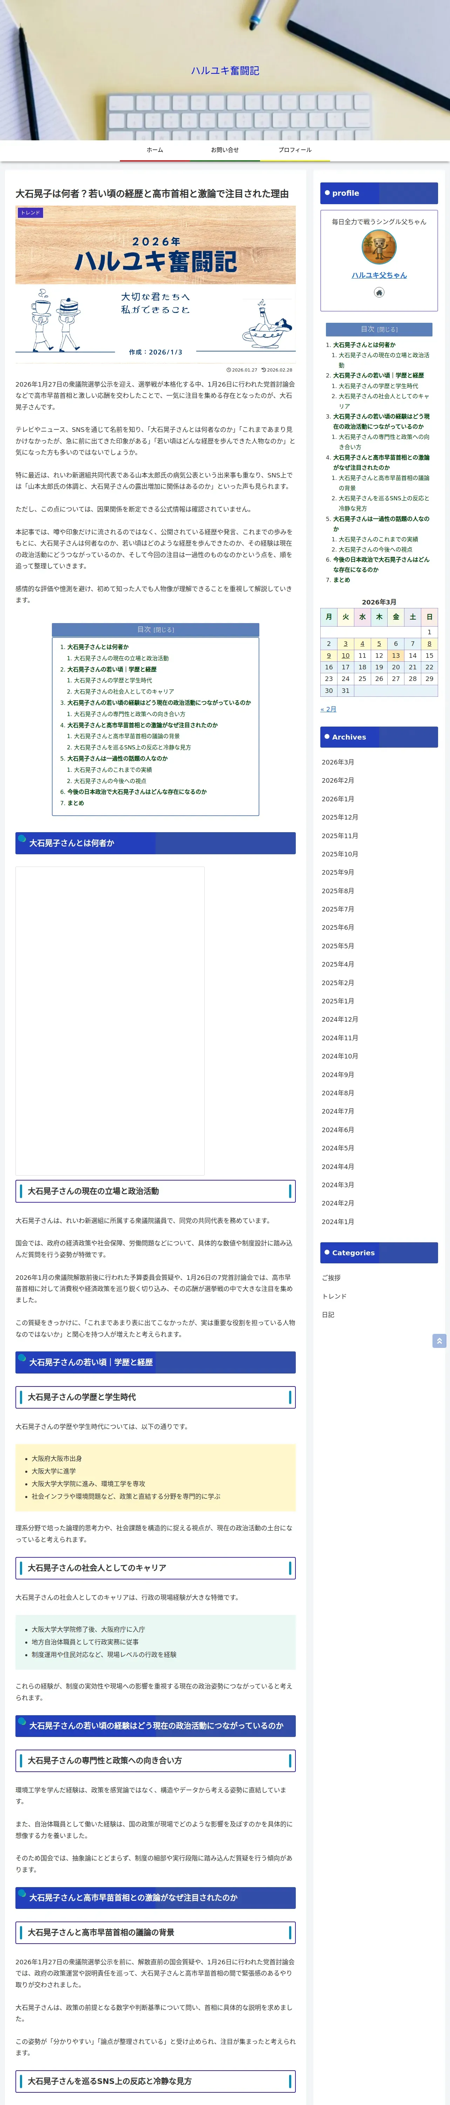This screenshot has width=450, height=2105.
Task: Open the プロフィール menu item
Action: (295, 151)
